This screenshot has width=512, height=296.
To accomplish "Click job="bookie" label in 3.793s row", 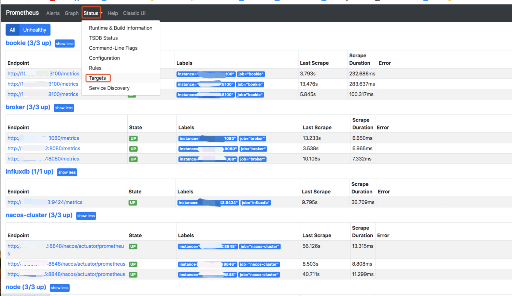I will coord(251,74).
